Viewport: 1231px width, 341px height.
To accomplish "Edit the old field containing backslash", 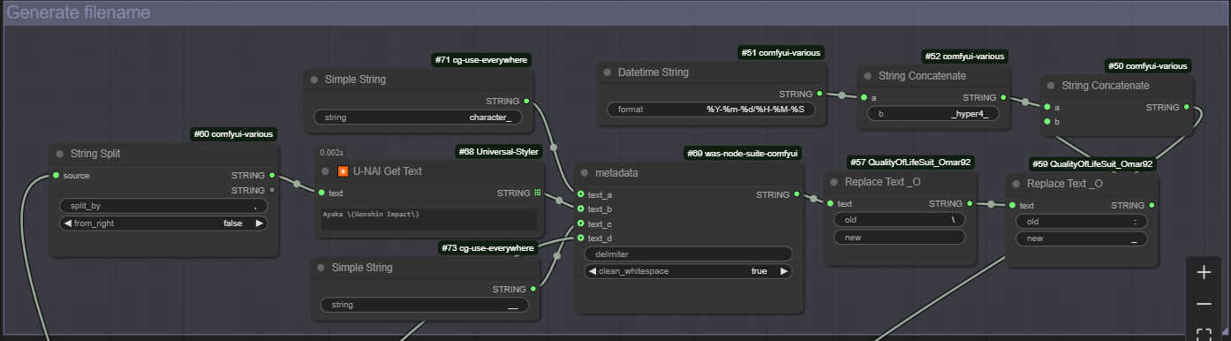I will tap(900, 220).
